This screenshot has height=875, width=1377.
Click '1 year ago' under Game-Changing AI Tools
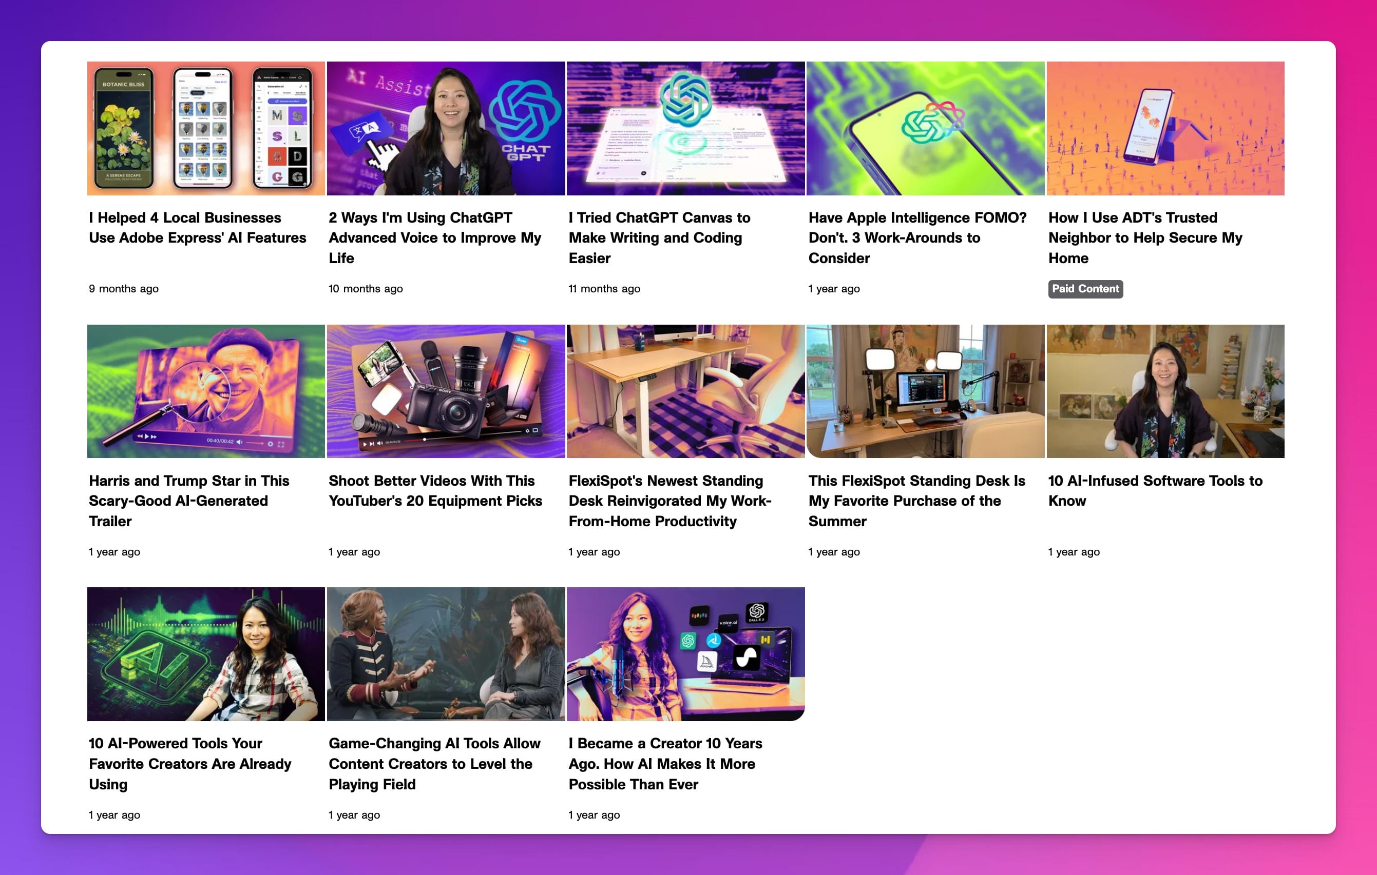pos(354,815)
